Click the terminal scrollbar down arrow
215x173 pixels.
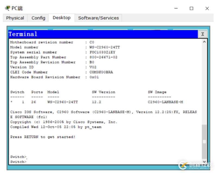pyautogui.click(x=204, y=161)
